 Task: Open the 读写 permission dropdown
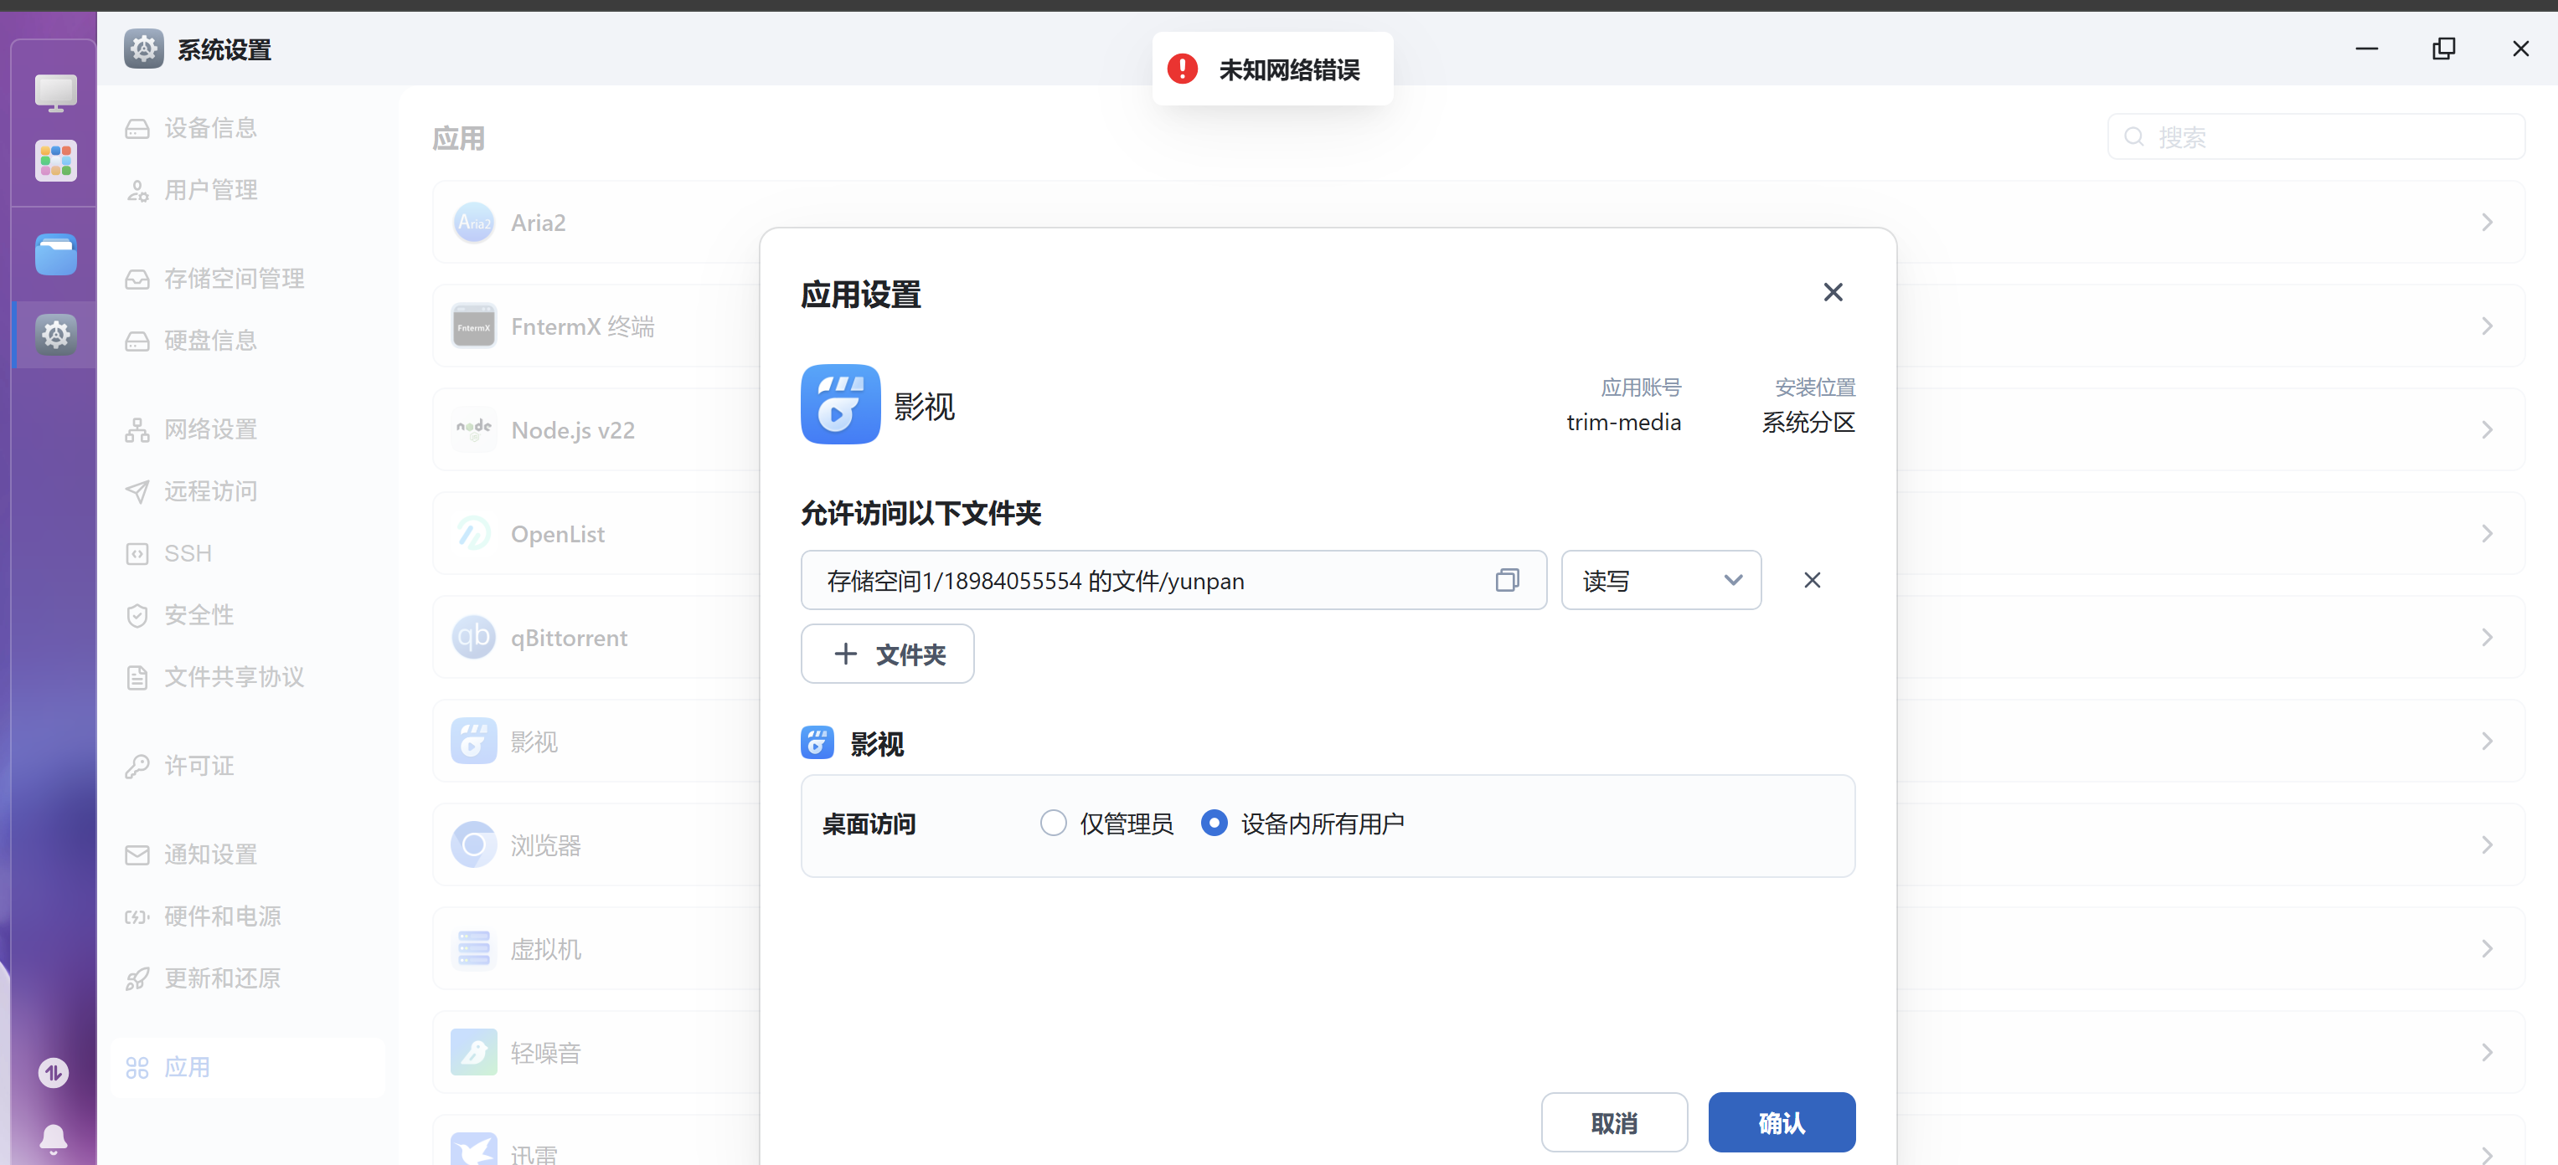[1660, 581]
